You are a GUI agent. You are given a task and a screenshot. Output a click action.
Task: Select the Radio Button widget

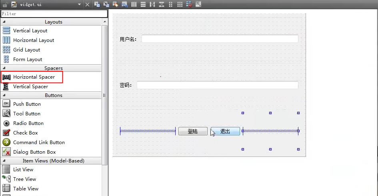tap(51, 123)
